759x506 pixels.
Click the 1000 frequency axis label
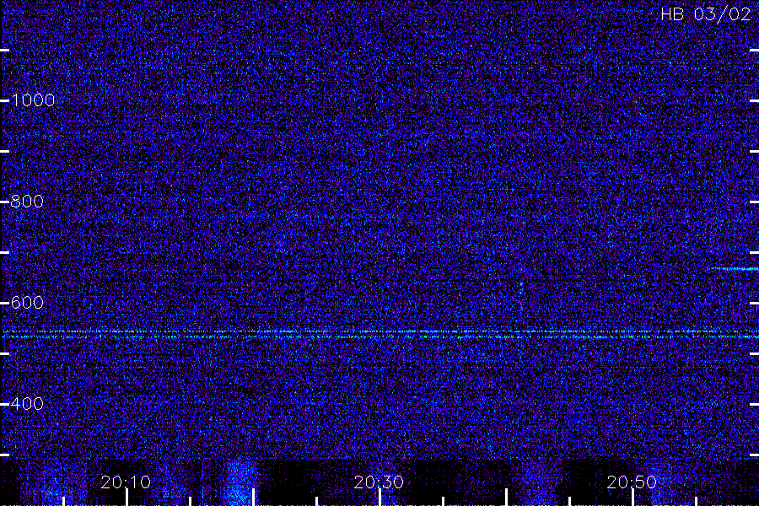pyautogui.click(x=33, y=100)
